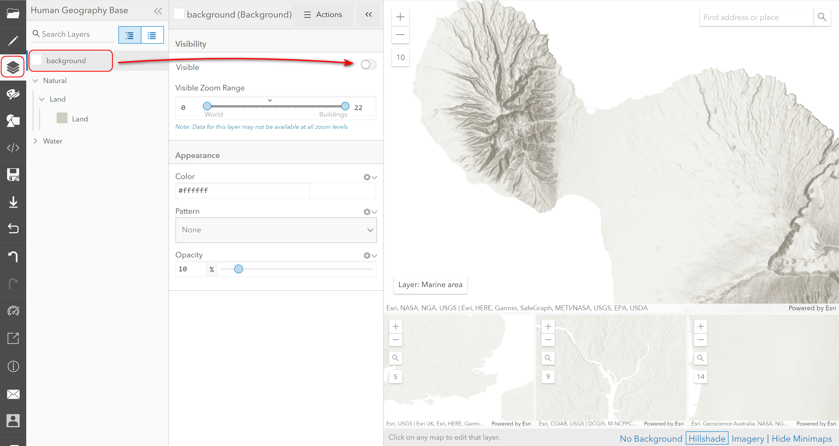
Task: Collapse the background properties panel
Action: pyautogui.click(x=368, y=14)
